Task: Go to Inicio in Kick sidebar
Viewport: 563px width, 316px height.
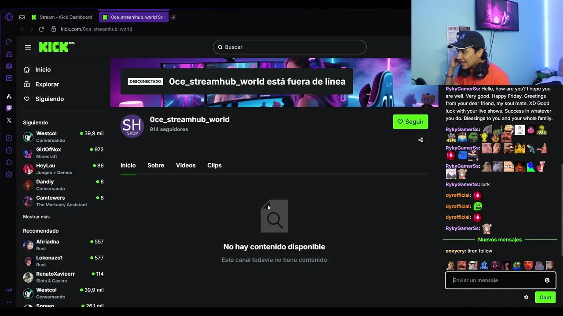Action: (37, 70)
